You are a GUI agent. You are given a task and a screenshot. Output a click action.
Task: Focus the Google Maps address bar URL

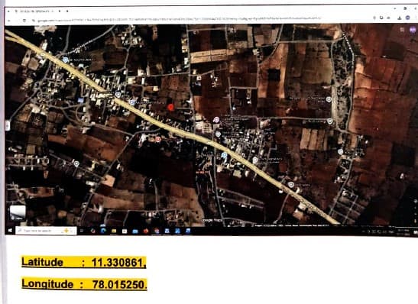click(179, 20)
